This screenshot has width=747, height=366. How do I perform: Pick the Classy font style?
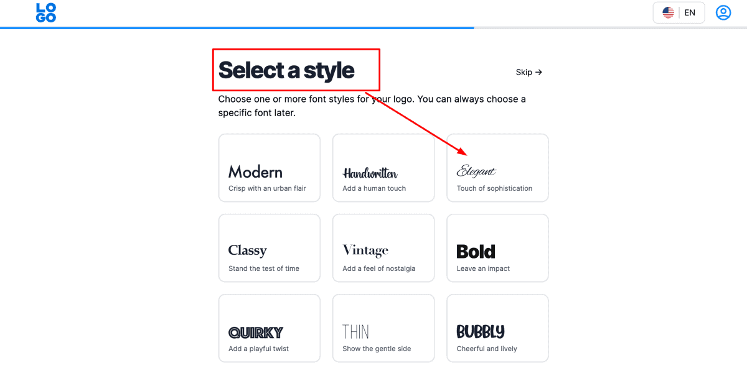[x=269, y=248]
